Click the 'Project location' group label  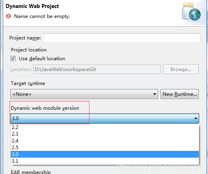click(29, 50)
